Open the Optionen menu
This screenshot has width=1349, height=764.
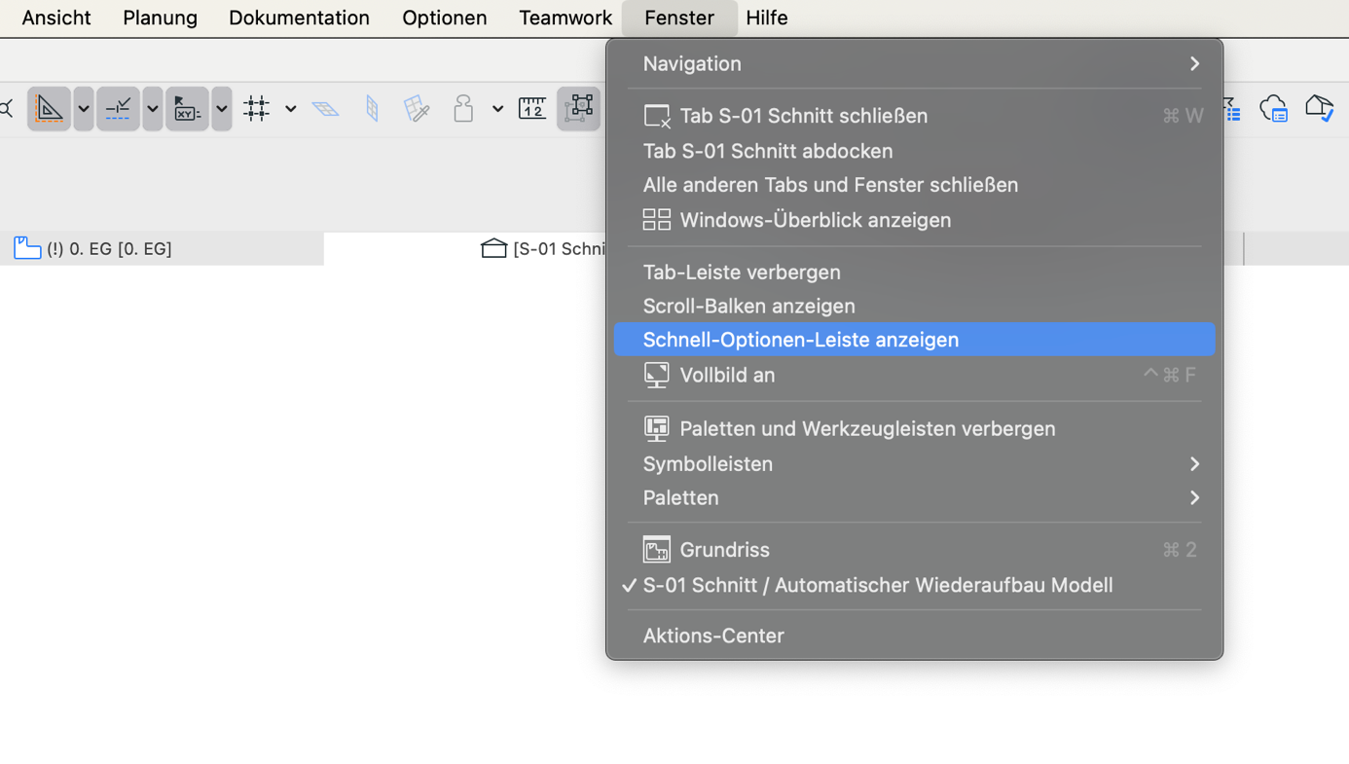[445, 18]
